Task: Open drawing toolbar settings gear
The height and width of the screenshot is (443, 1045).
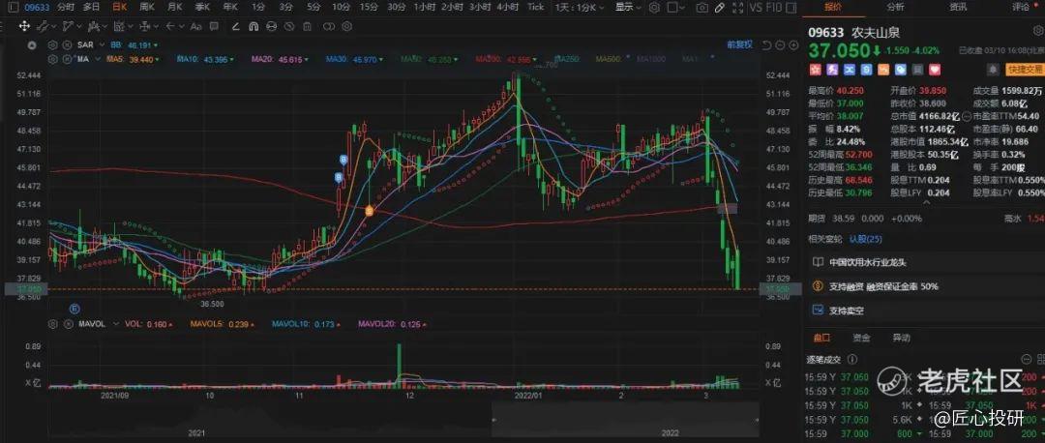Action: [x=347, y=27]
